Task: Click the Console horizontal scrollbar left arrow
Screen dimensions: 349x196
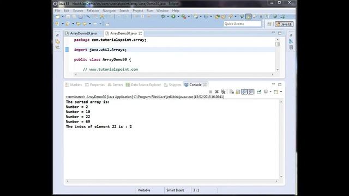Action: [x=68, y=181]
